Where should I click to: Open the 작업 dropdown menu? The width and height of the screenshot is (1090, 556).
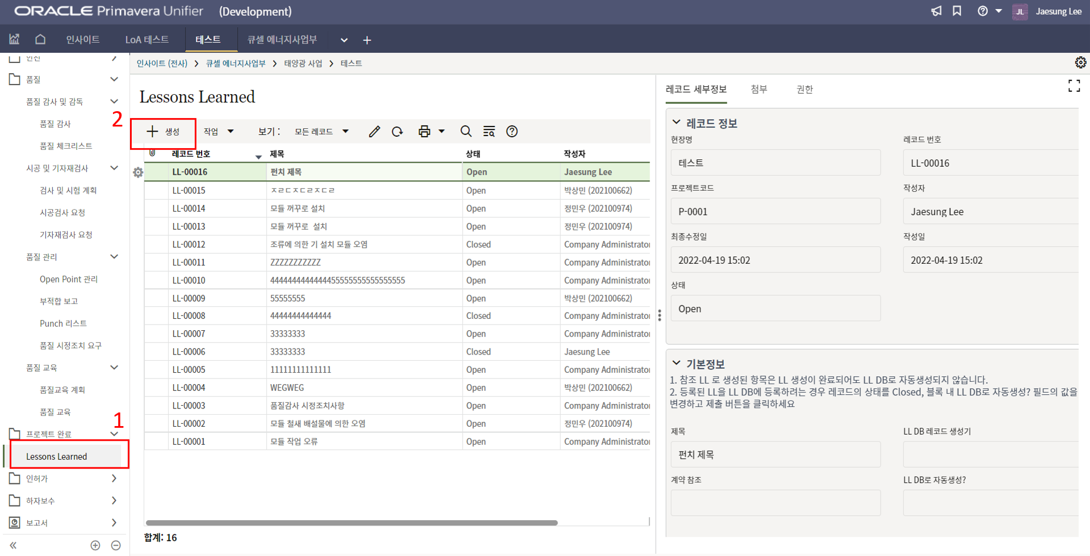tap(219, 132)
